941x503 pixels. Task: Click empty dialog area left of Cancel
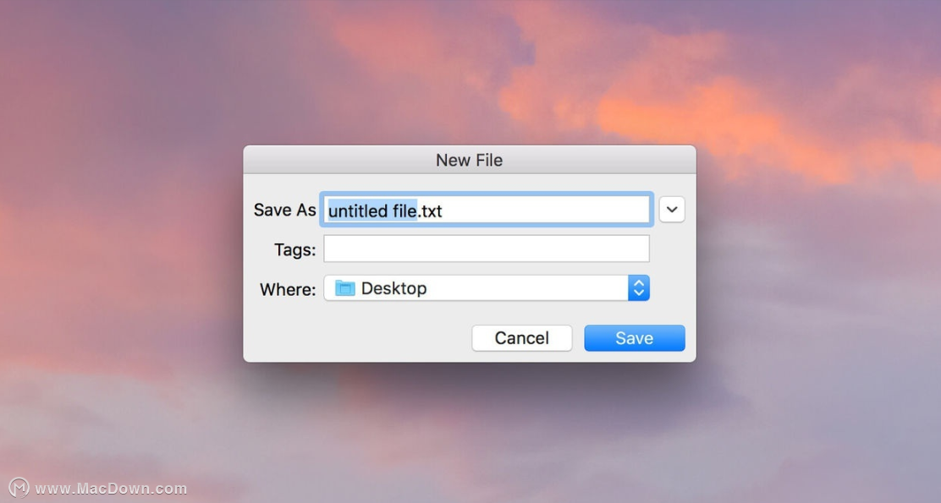click(x=357, y=338)
